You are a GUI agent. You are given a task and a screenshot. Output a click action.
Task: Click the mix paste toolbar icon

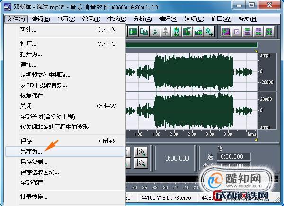[177, 32]
